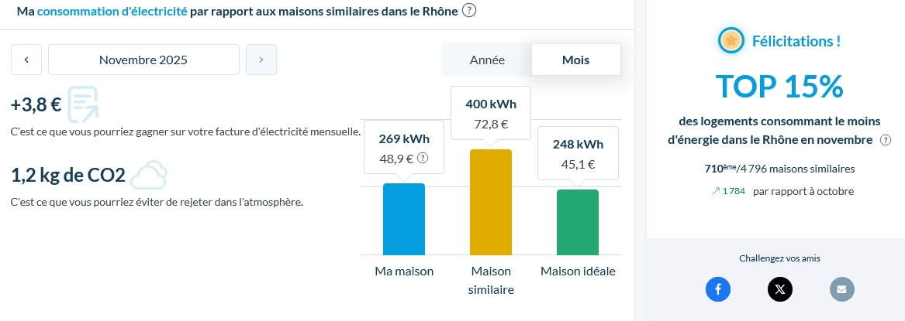The width and height of the screenshot is (905, 321).
Task: Share by email with the envelope icon
Action: click(842, 289)
